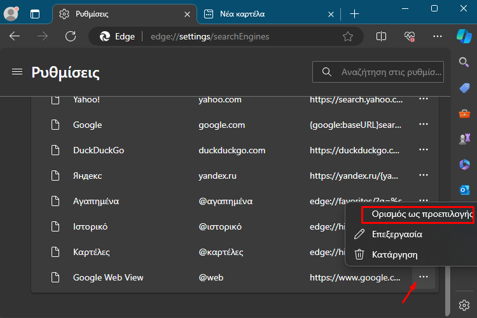The height and width of the screenshot is (318, 477).
Task: Open more actions for Yahoo! row
Action: pyautogui.click(x=424, y=99)
